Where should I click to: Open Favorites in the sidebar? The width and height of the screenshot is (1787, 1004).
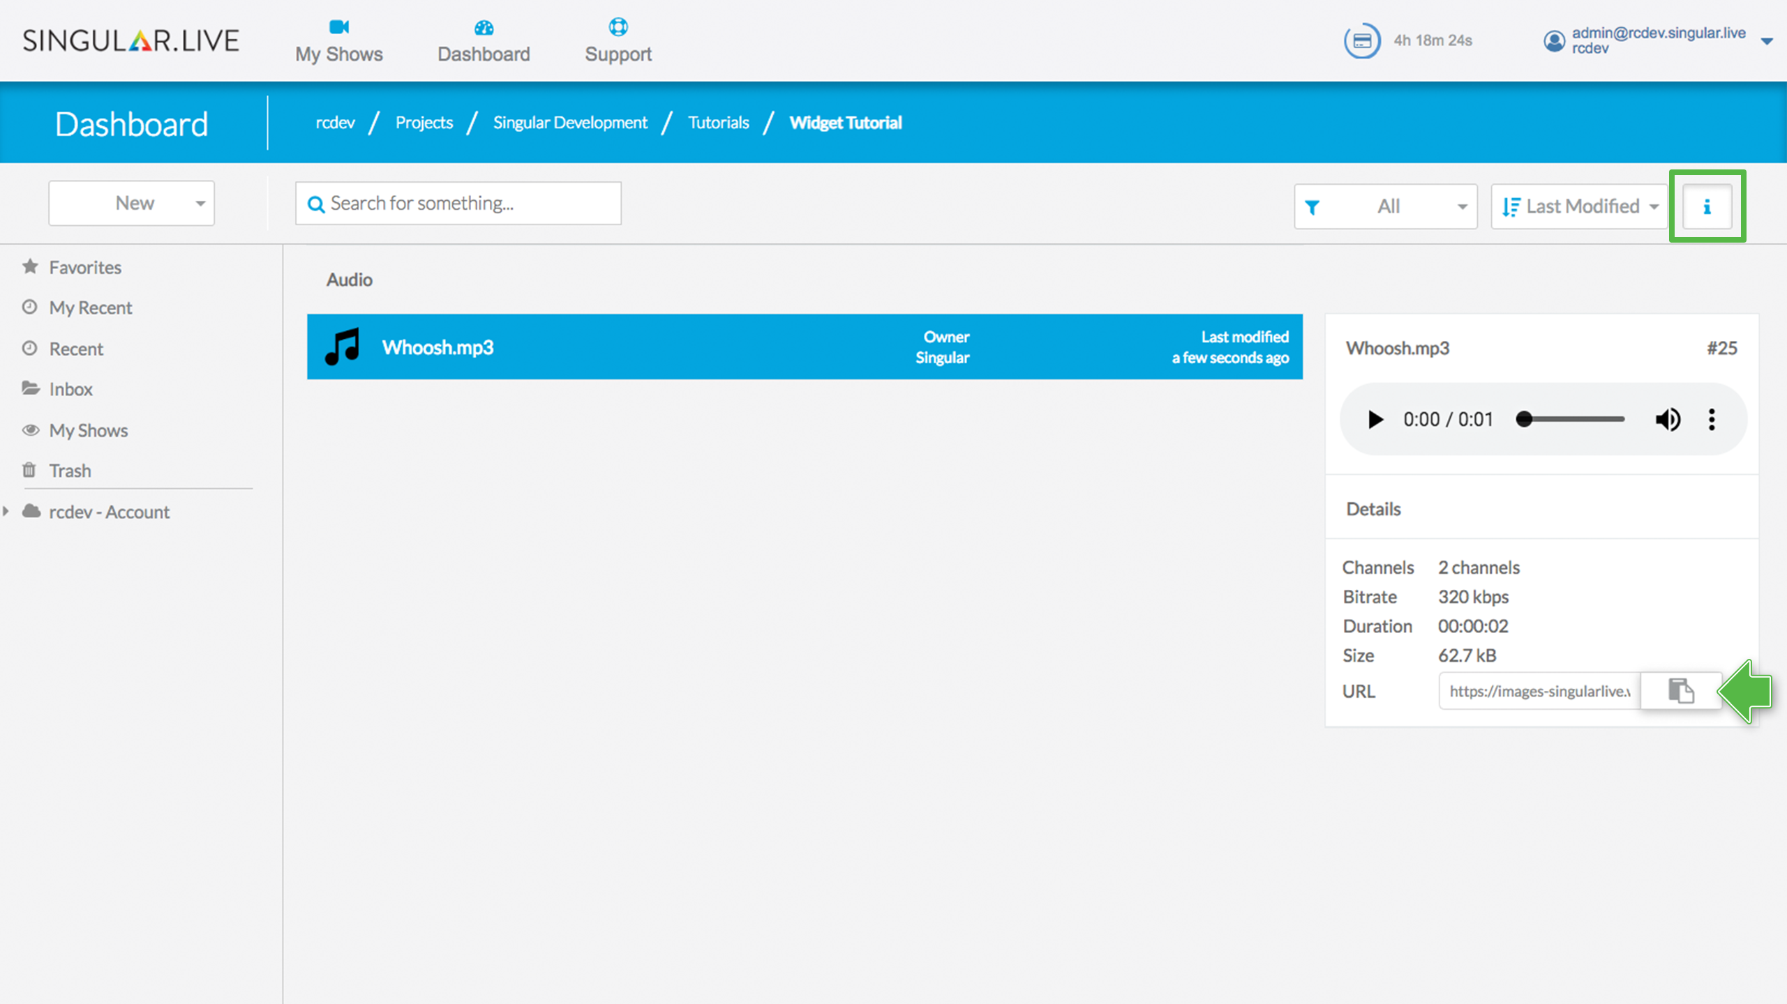(84, 267)
